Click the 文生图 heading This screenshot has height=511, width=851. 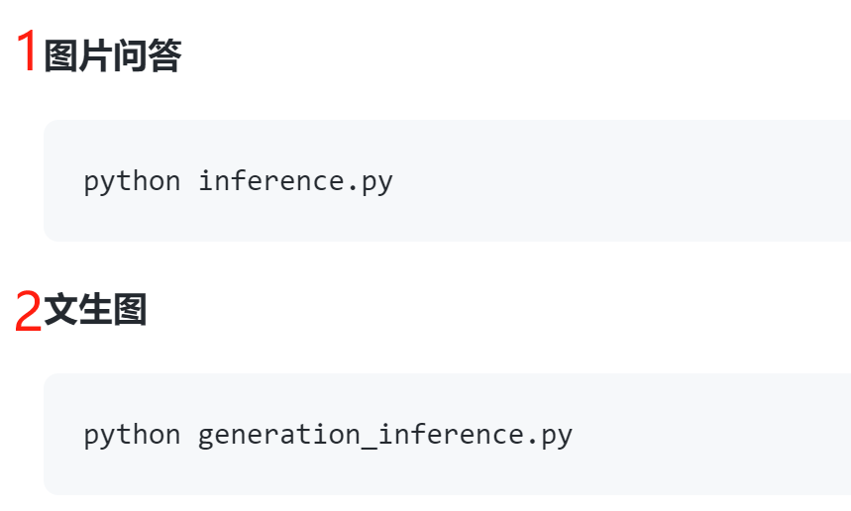95,309
